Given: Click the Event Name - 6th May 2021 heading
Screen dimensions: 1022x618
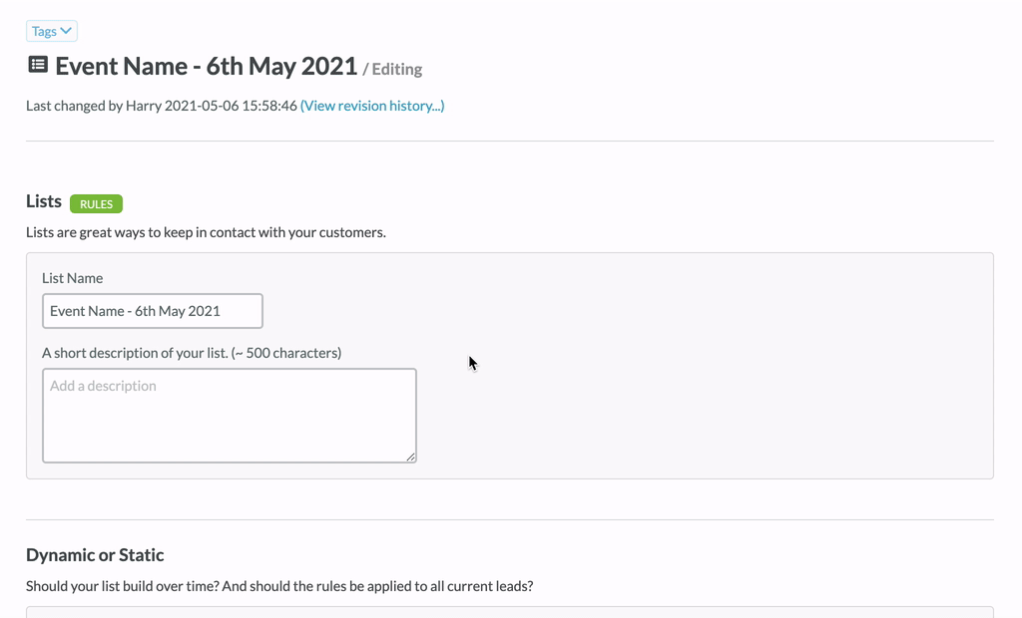Looking at the screenshot, I should pos(206,66).
